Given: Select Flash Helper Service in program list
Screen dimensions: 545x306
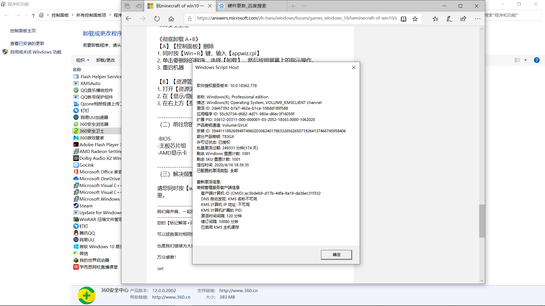Looking at the screenshot, I should click(x=97, y=76).
